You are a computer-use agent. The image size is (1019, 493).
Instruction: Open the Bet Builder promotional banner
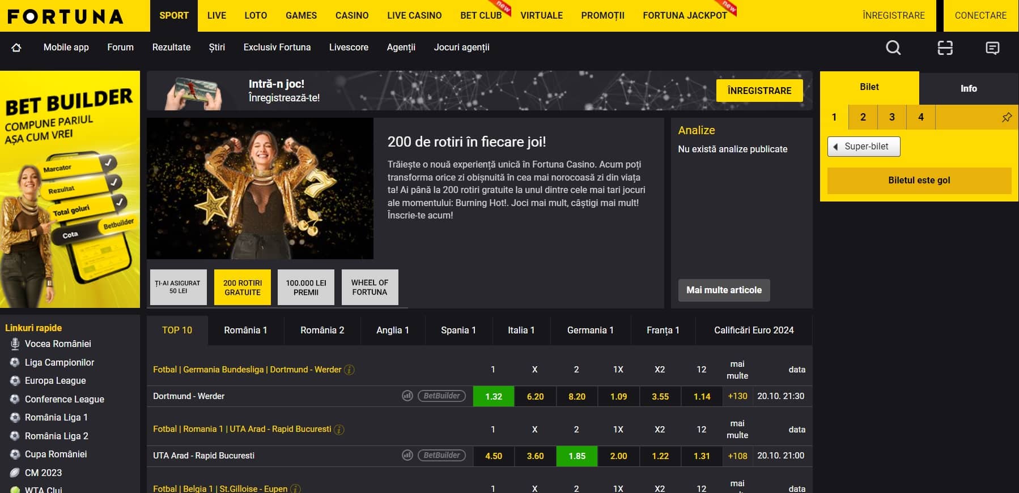pos(70,189)
